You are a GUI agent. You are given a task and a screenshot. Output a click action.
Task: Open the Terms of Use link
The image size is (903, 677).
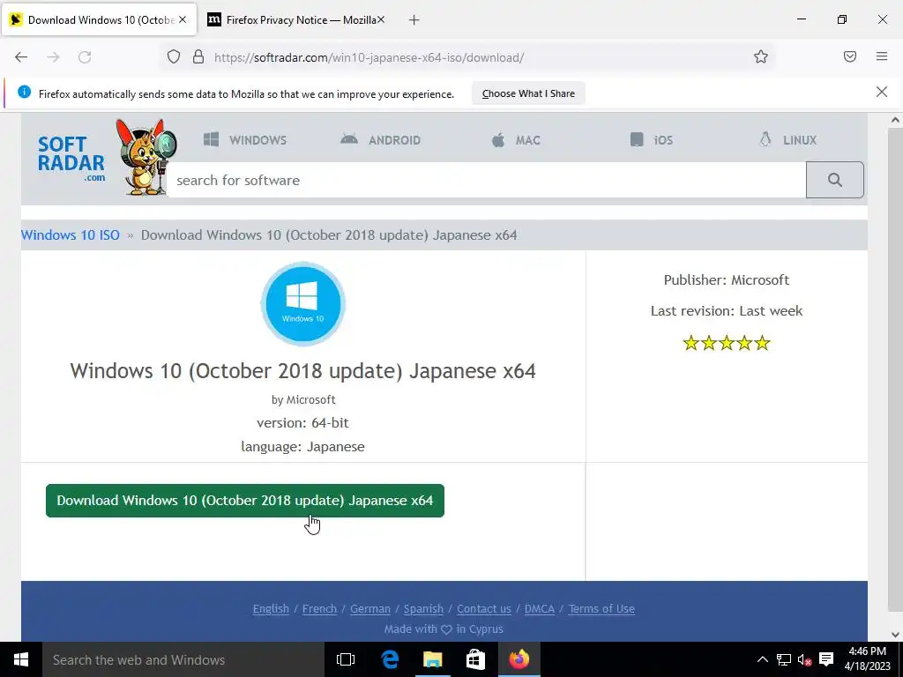point(601,608)
